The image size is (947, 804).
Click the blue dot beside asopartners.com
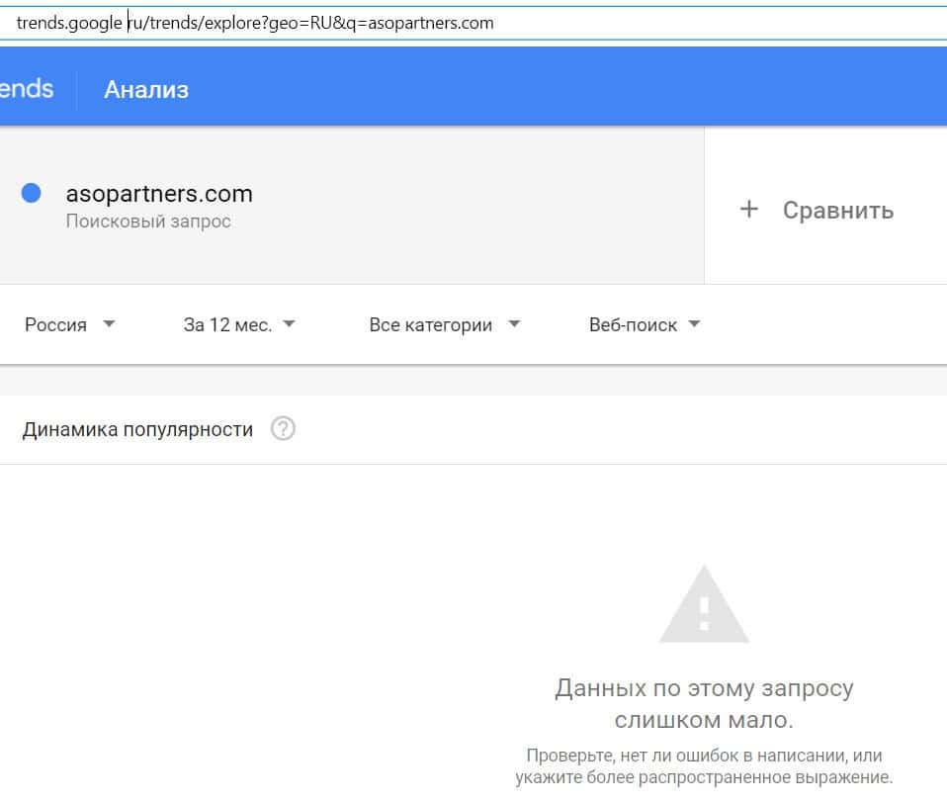tap(31, 193)
